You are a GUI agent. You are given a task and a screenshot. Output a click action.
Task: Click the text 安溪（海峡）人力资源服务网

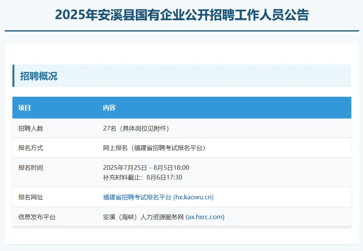coord(143,217)
